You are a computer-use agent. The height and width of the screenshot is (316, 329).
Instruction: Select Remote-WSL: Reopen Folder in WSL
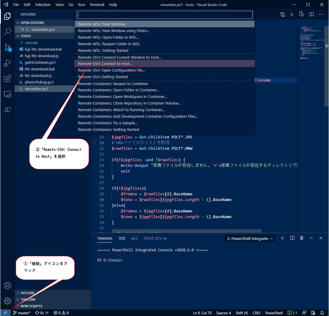[165, 44]
